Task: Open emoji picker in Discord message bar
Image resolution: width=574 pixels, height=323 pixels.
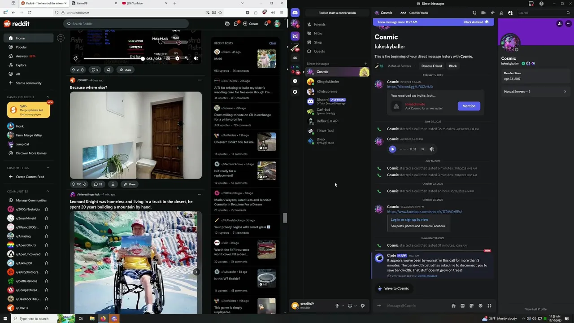Action: tap(480, 306)
